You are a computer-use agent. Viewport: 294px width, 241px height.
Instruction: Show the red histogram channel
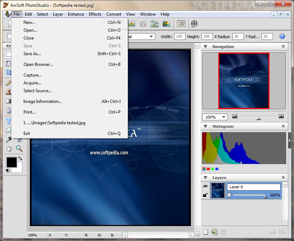click(x=208, y=169)
